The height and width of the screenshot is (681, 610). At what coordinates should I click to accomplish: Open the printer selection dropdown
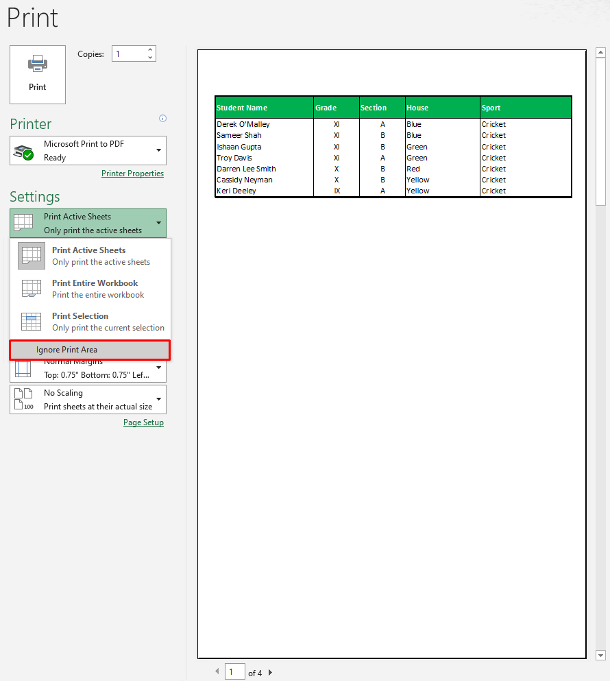[159, 150]
